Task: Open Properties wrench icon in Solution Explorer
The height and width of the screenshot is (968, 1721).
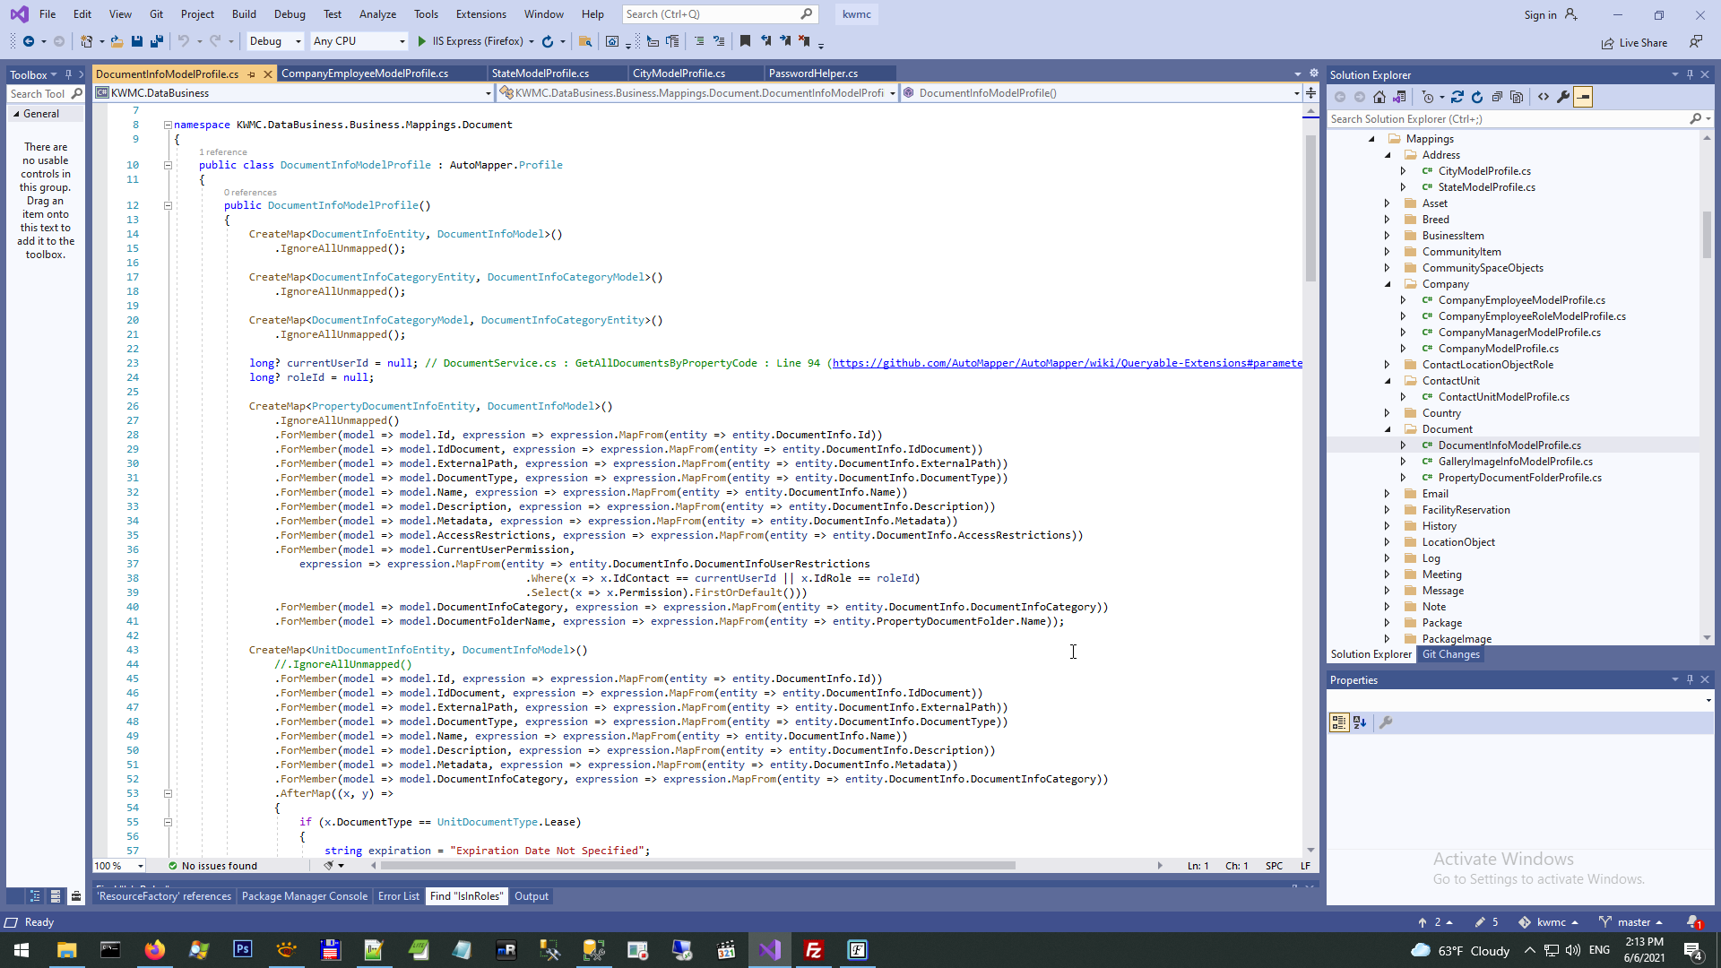Action: pyautogui.click(x=1563, y=97)
